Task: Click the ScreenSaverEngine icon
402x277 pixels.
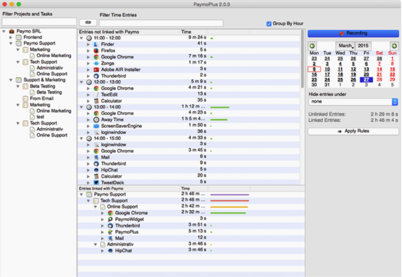Action: pos(96,126)
